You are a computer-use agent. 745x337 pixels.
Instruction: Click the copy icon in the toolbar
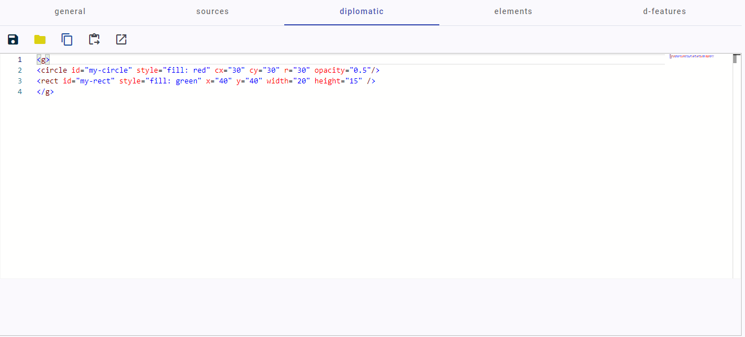point(67,39)
